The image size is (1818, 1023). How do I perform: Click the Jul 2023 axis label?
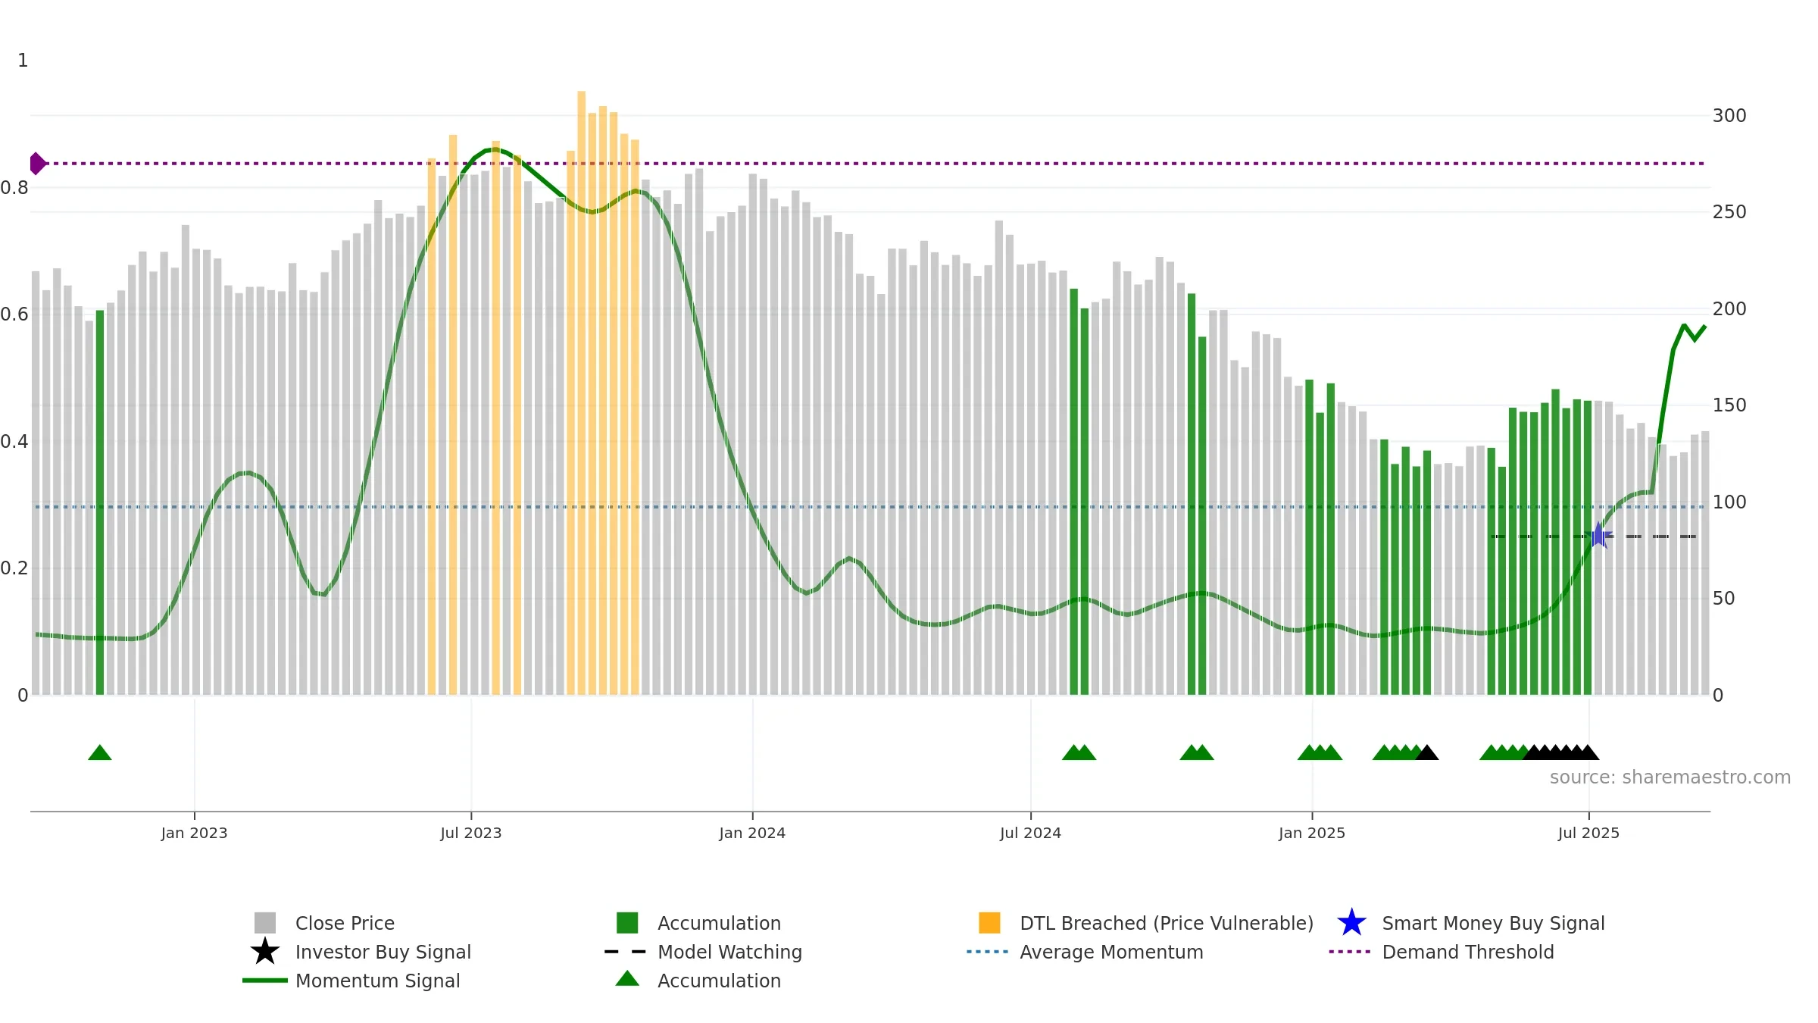tap(471, 833)
